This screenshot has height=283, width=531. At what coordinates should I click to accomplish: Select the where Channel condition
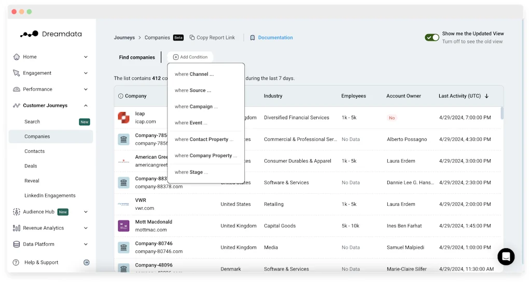pos(206,74)
